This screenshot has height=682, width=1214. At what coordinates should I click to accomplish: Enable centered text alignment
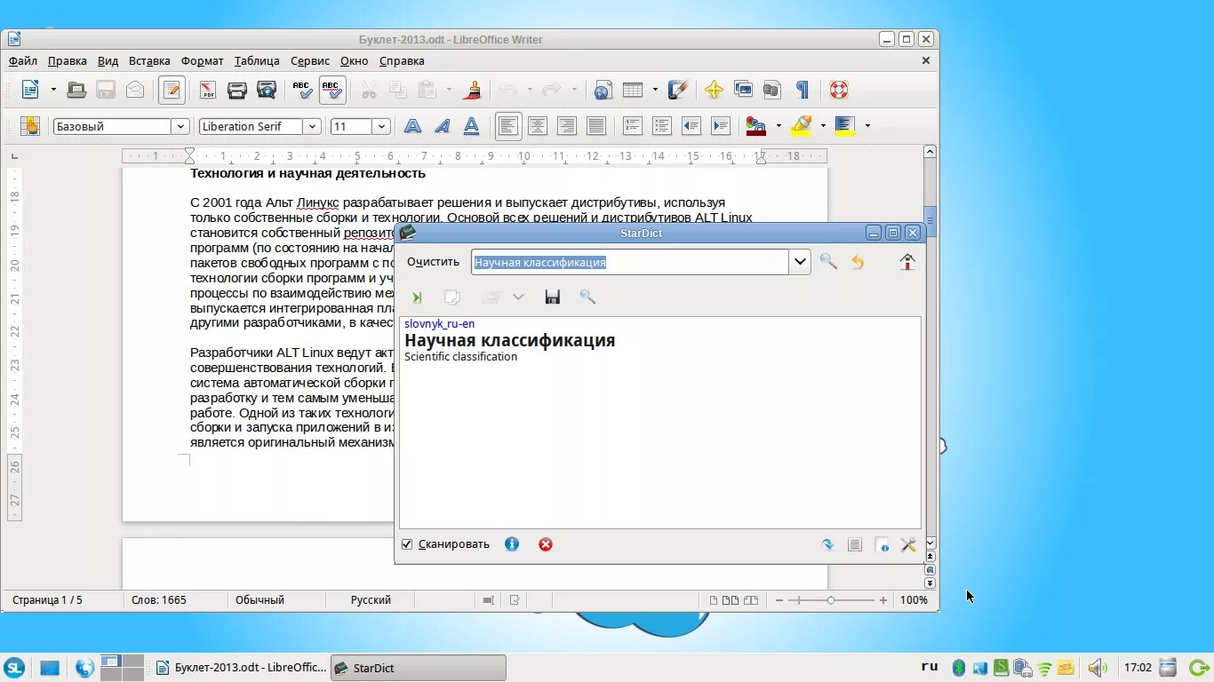coord(538,126)
